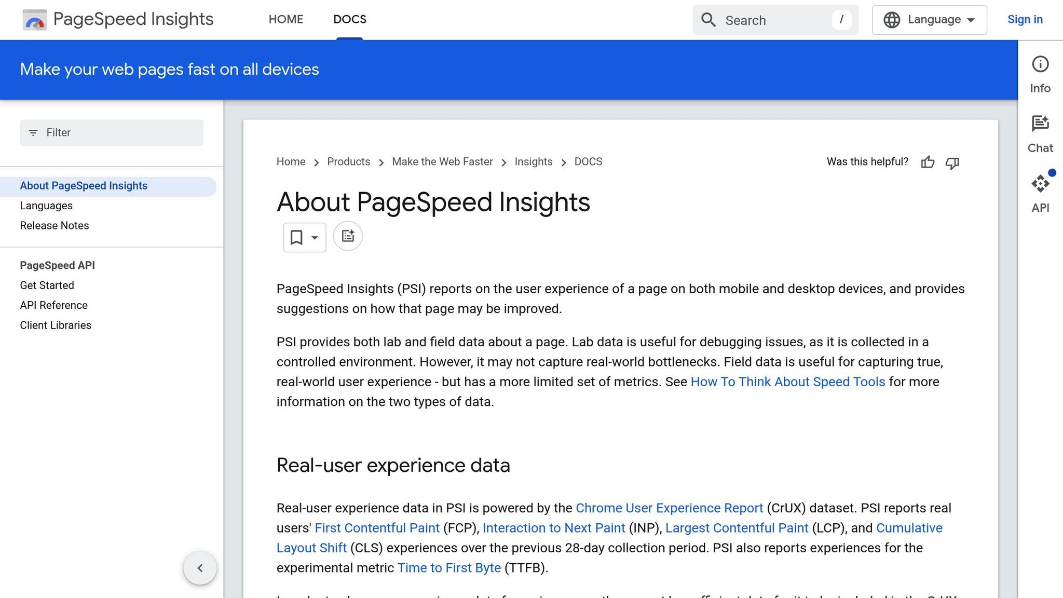Image resolution: width=1063 pixels, height=598 pixels.
Task: Select About PageSpeed Insights in sidebar
Action: pos(108,186)
